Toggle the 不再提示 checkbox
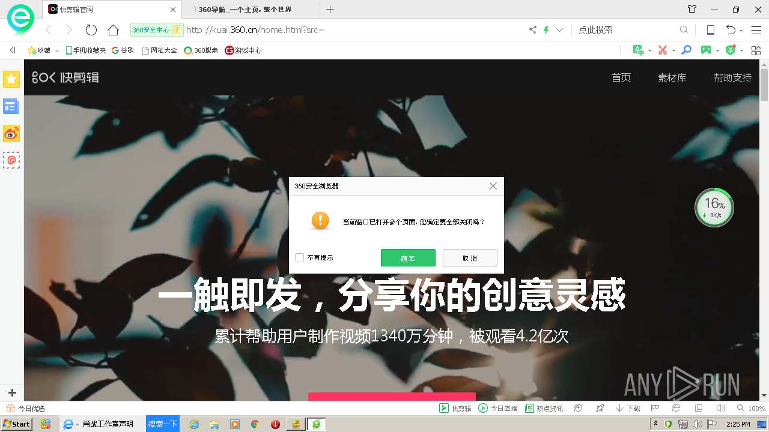This screenshot has height=432, width=769. click(x=299, y=257)
